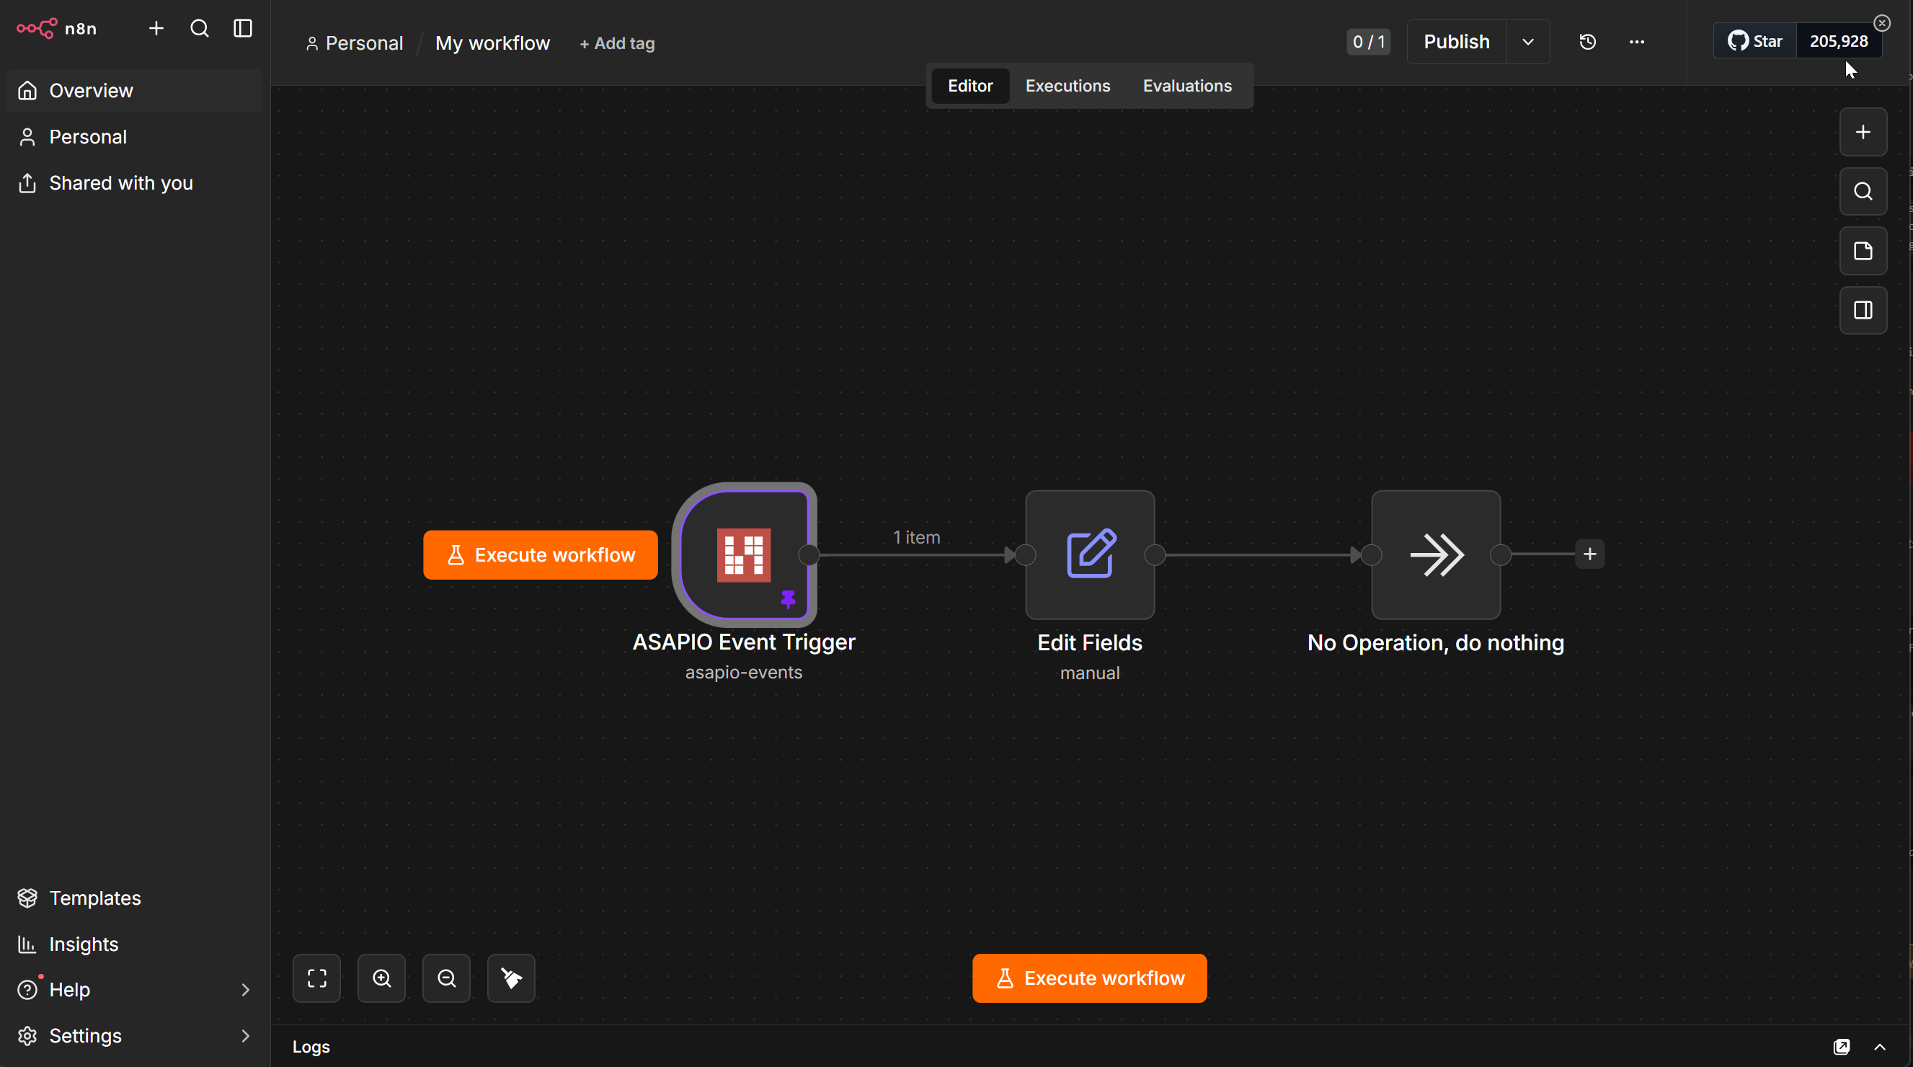Select the ASAPIO Event Trigger node
1913x1067 pixels.
[743, 554]
